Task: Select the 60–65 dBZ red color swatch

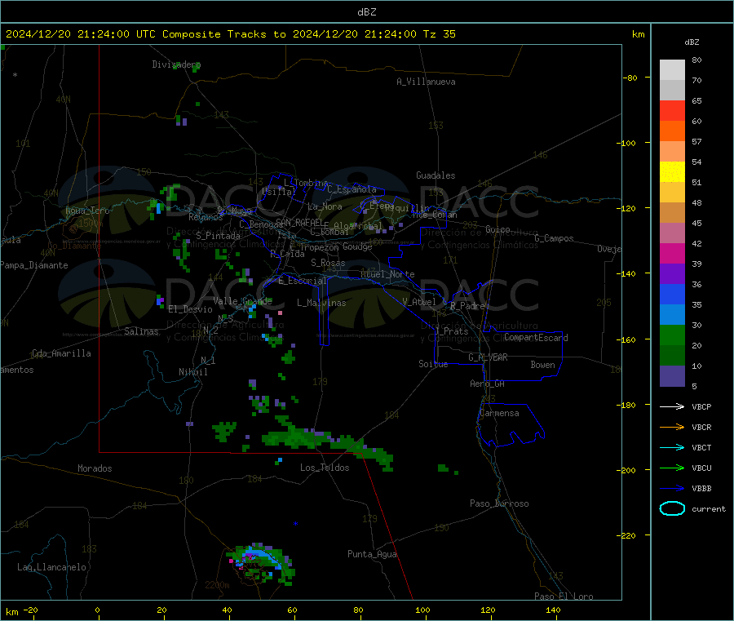Action: click(672, 110)
